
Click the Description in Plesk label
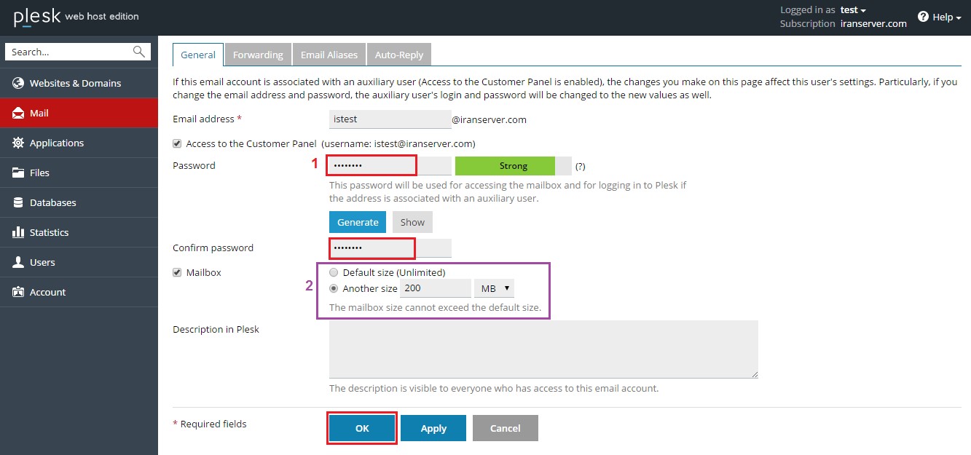(216, 329)
